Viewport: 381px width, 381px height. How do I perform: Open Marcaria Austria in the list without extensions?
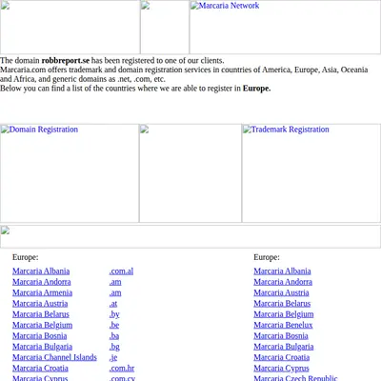(x=281, y=292)
